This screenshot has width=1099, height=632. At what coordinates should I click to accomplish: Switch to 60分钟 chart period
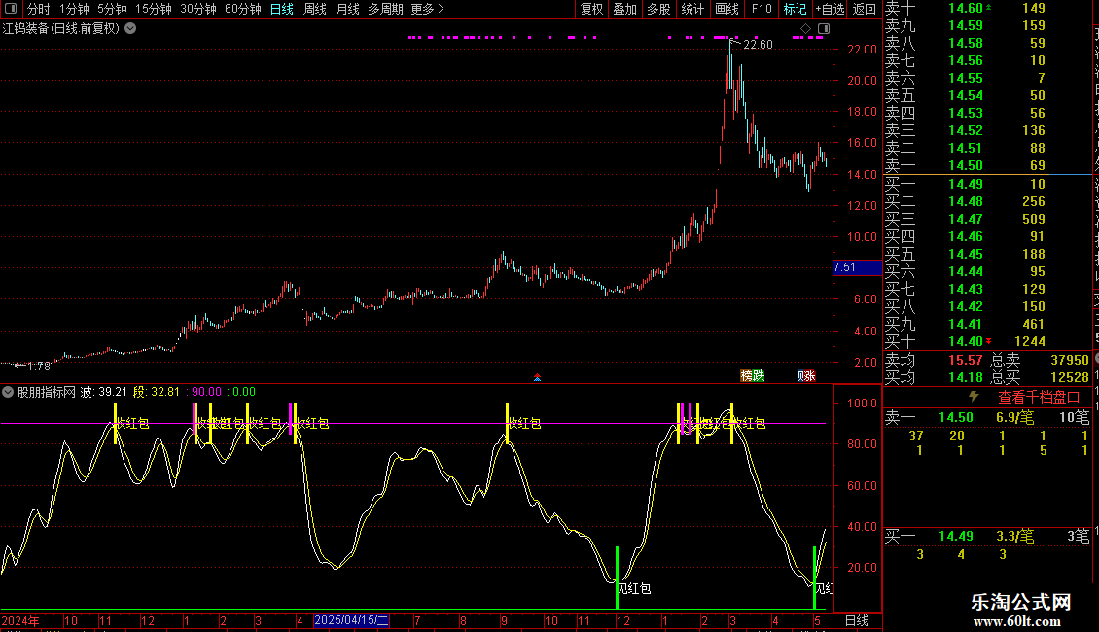pyautogui.click(x=242, y=9)
